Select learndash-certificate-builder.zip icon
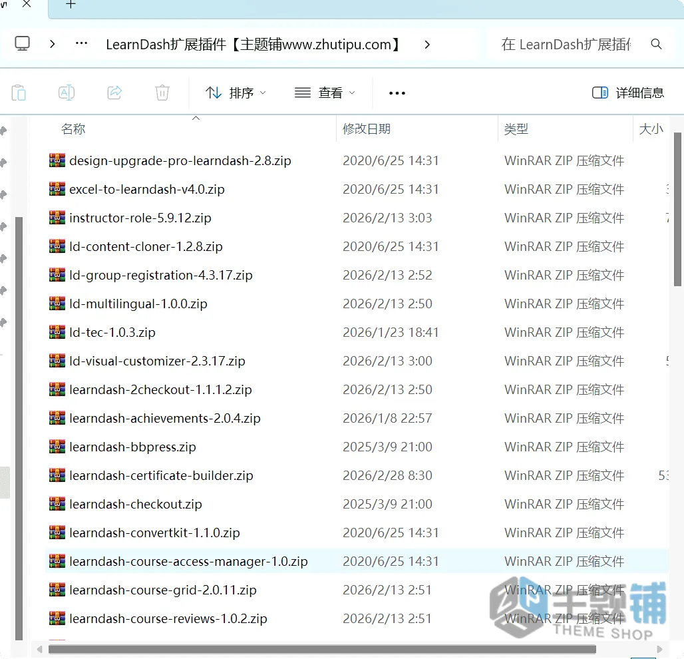 click(x=57, y=475)
